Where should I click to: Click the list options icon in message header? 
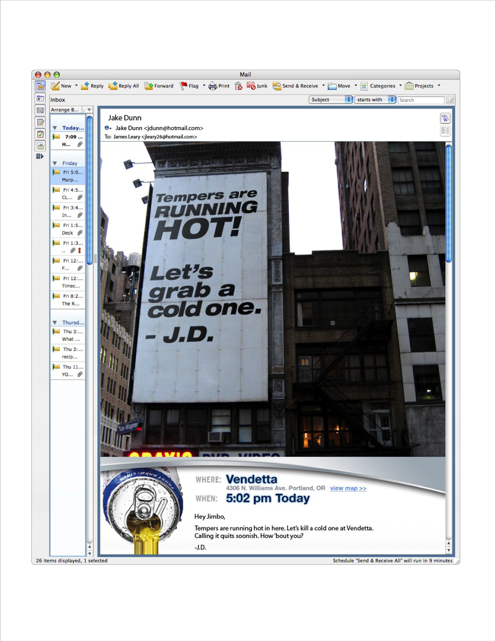tap(445, 131)
